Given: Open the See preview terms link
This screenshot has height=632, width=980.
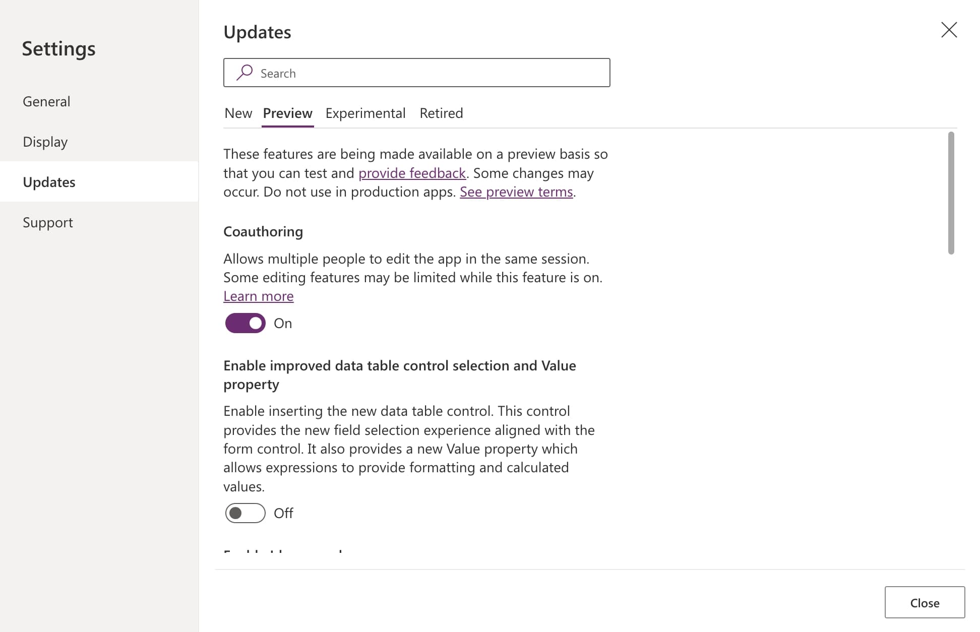Looking at the screenshot, I should (x=516, y=192).
